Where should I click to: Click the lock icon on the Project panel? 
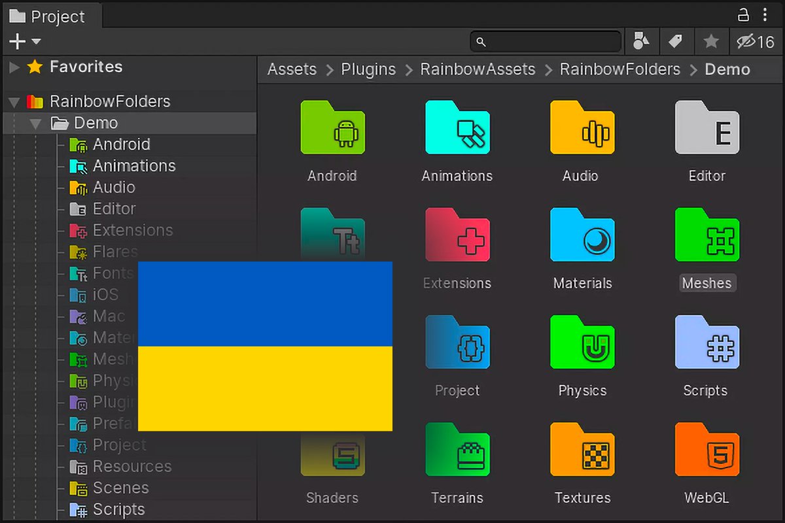coord(742,14)
